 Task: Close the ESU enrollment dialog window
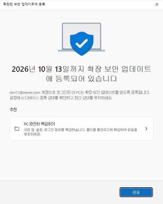(x=157, y=4)
